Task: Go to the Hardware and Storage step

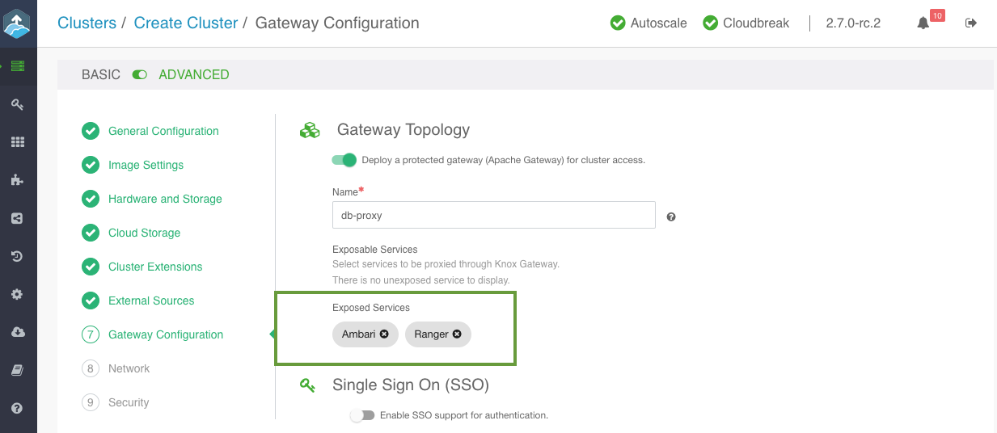Action: [165, 199]
